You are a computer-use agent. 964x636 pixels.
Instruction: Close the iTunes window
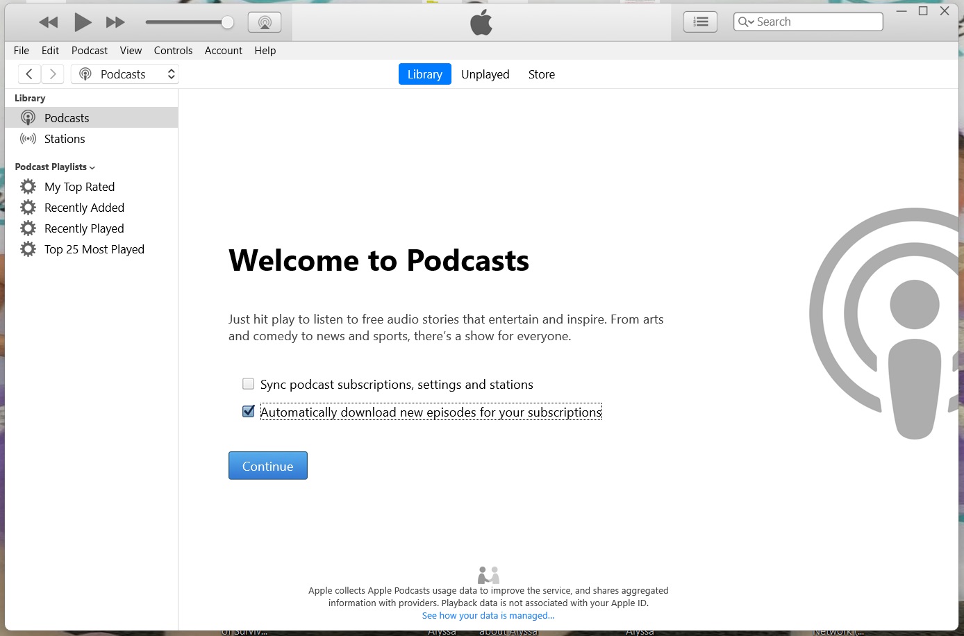coord(945,11)
